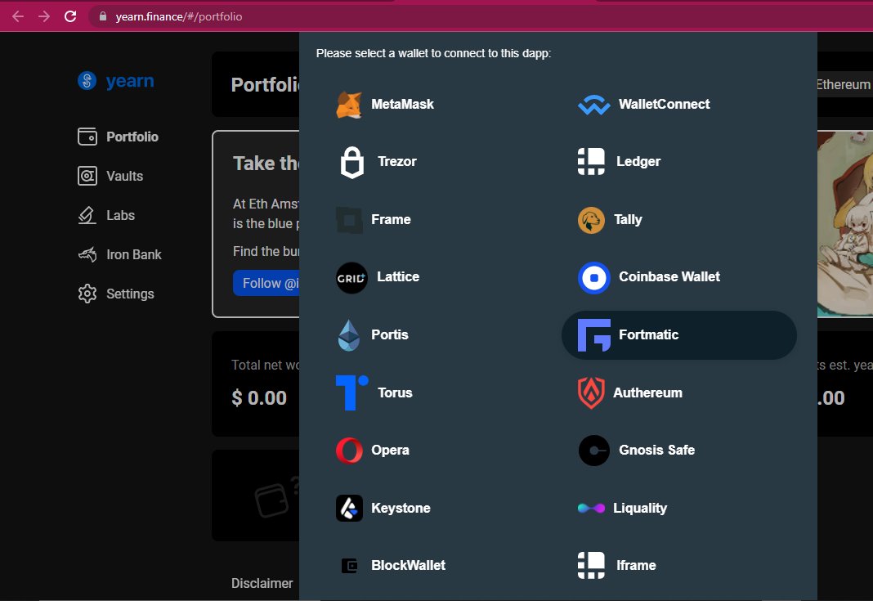Open the Disclaimer link
This screenshot has width=873, height=601.
click(262, 583)
